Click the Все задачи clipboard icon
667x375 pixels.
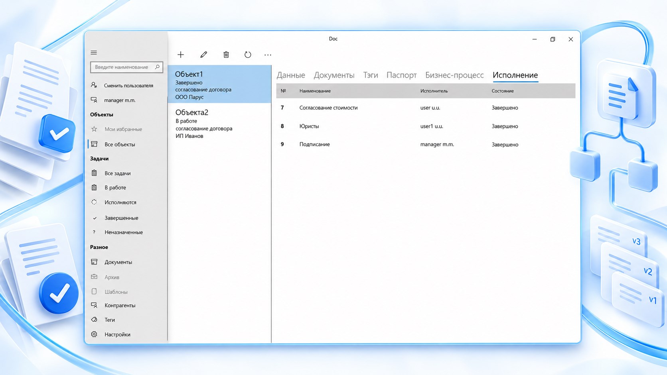pyautogui.click(x=94, y=173)
